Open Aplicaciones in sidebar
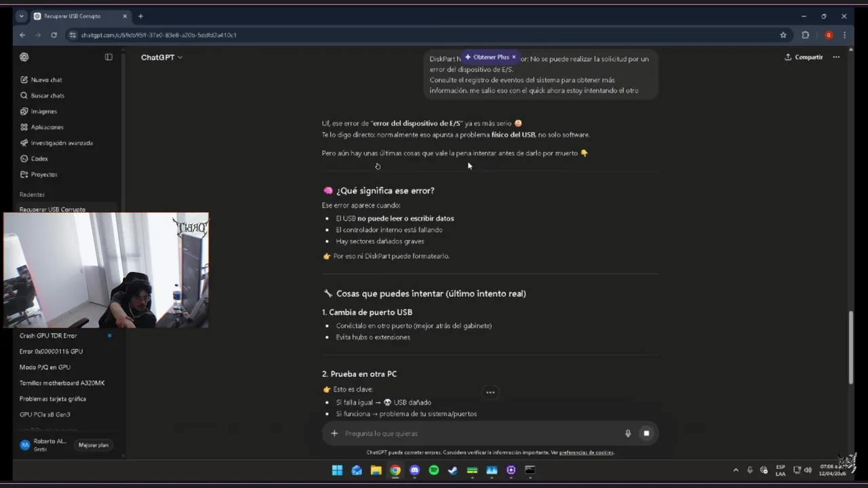This screenshot has width=868, height=488. click(x=47, y=127)
